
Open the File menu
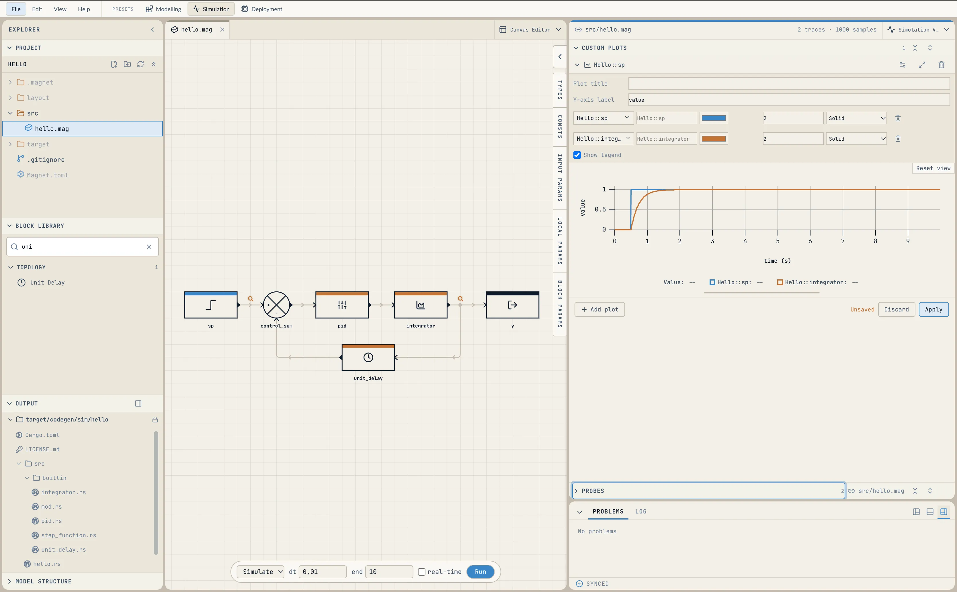[x=16, y=9]
